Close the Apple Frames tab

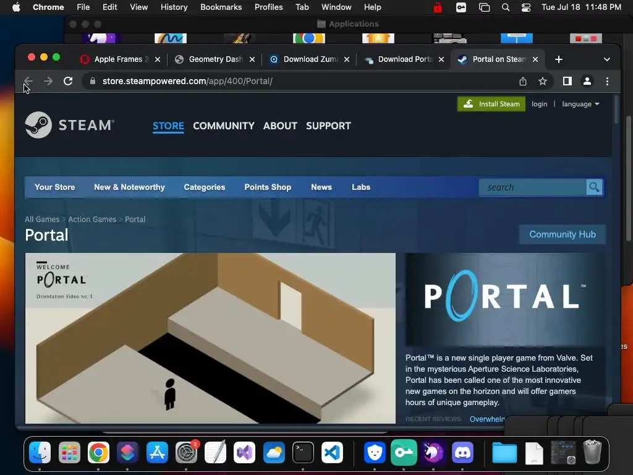[x=158, y=59]
